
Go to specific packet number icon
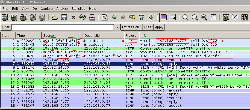[x=132, y=17]
